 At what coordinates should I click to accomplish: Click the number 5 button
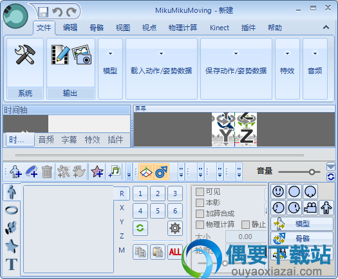pyautogui.click(x=158, y=211)
